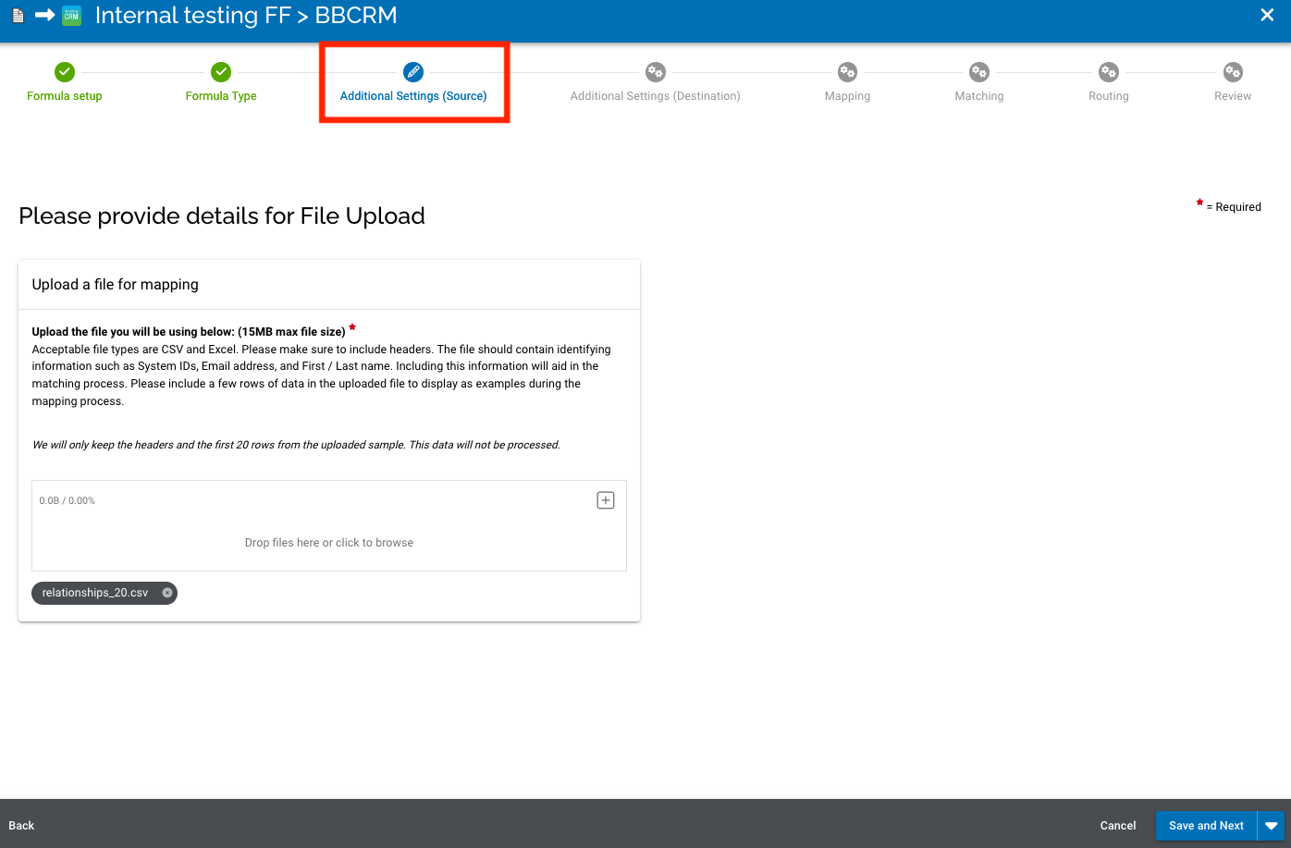Viewport: 1291px width, 848px height.
Task: Click the Routing step icon
Action: [1108, 71]
